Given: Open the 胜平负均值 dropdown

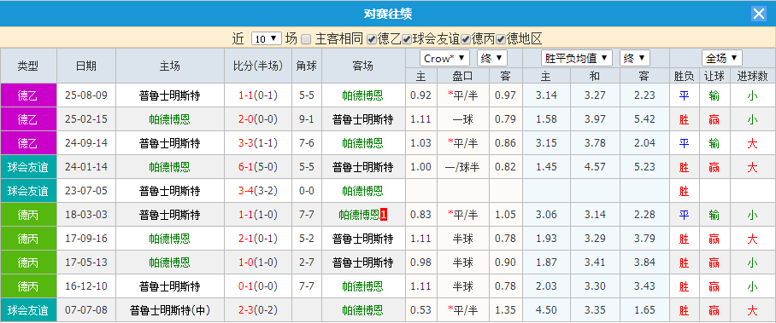Looking at the screenshot, I should pos(577,58).
